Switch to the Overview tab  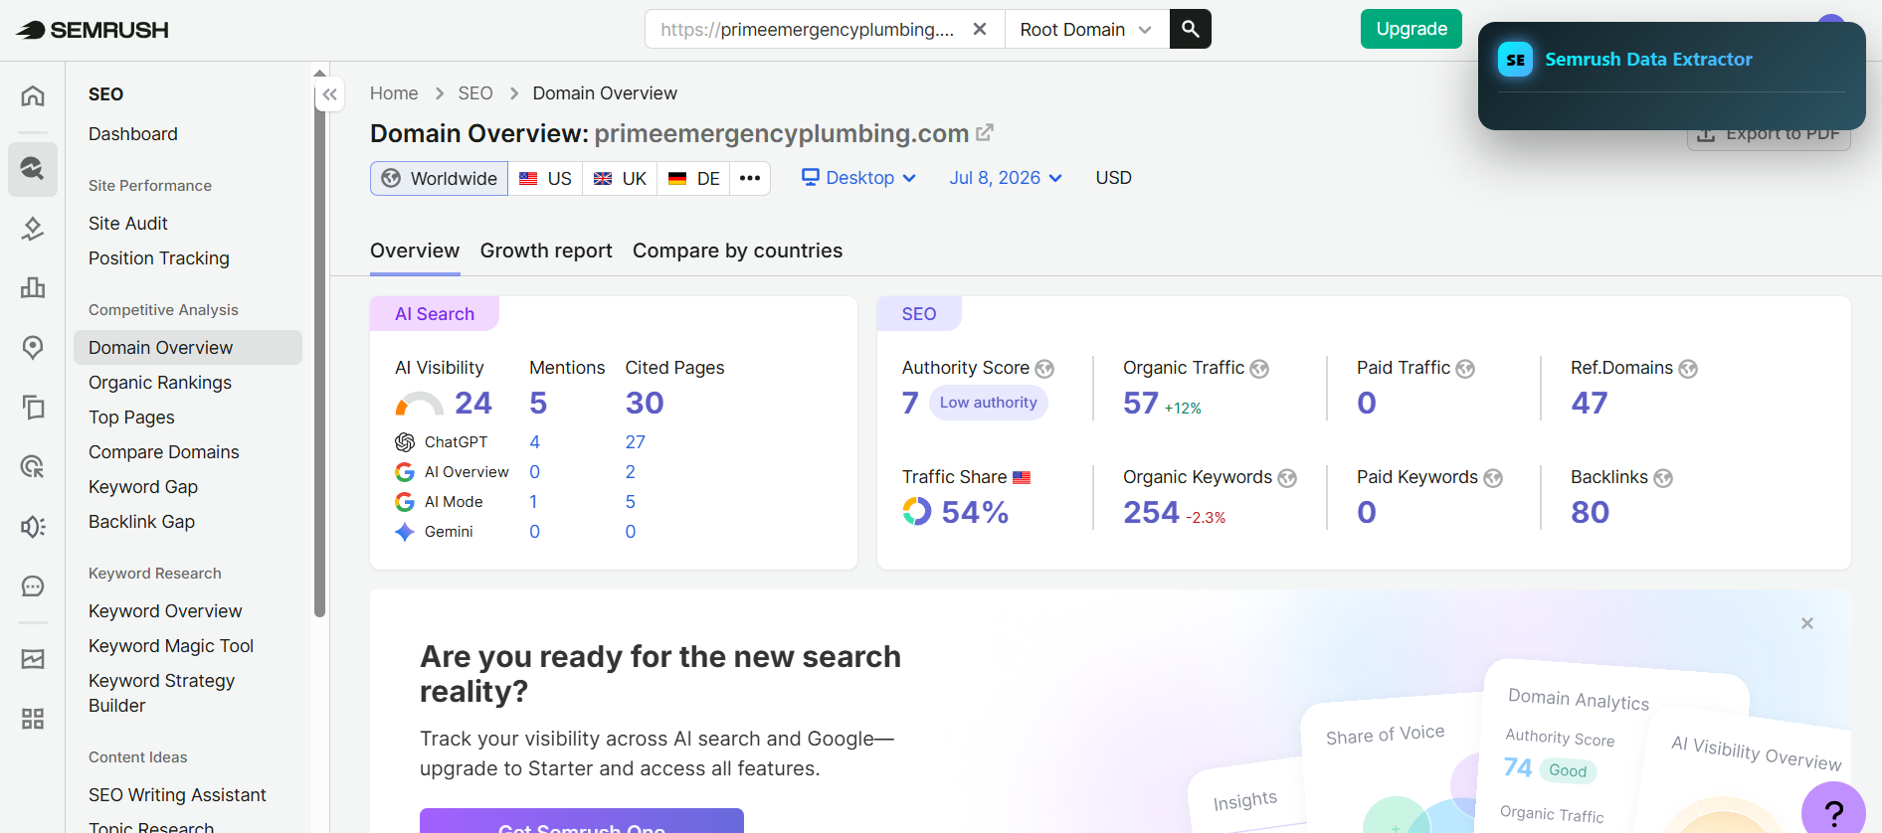pyautogui.click(x=415, y=251)
